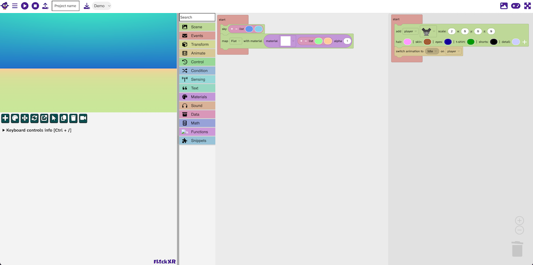533x265 pixels.
Task: Select the move arrows tool
Action: (25, 118)
